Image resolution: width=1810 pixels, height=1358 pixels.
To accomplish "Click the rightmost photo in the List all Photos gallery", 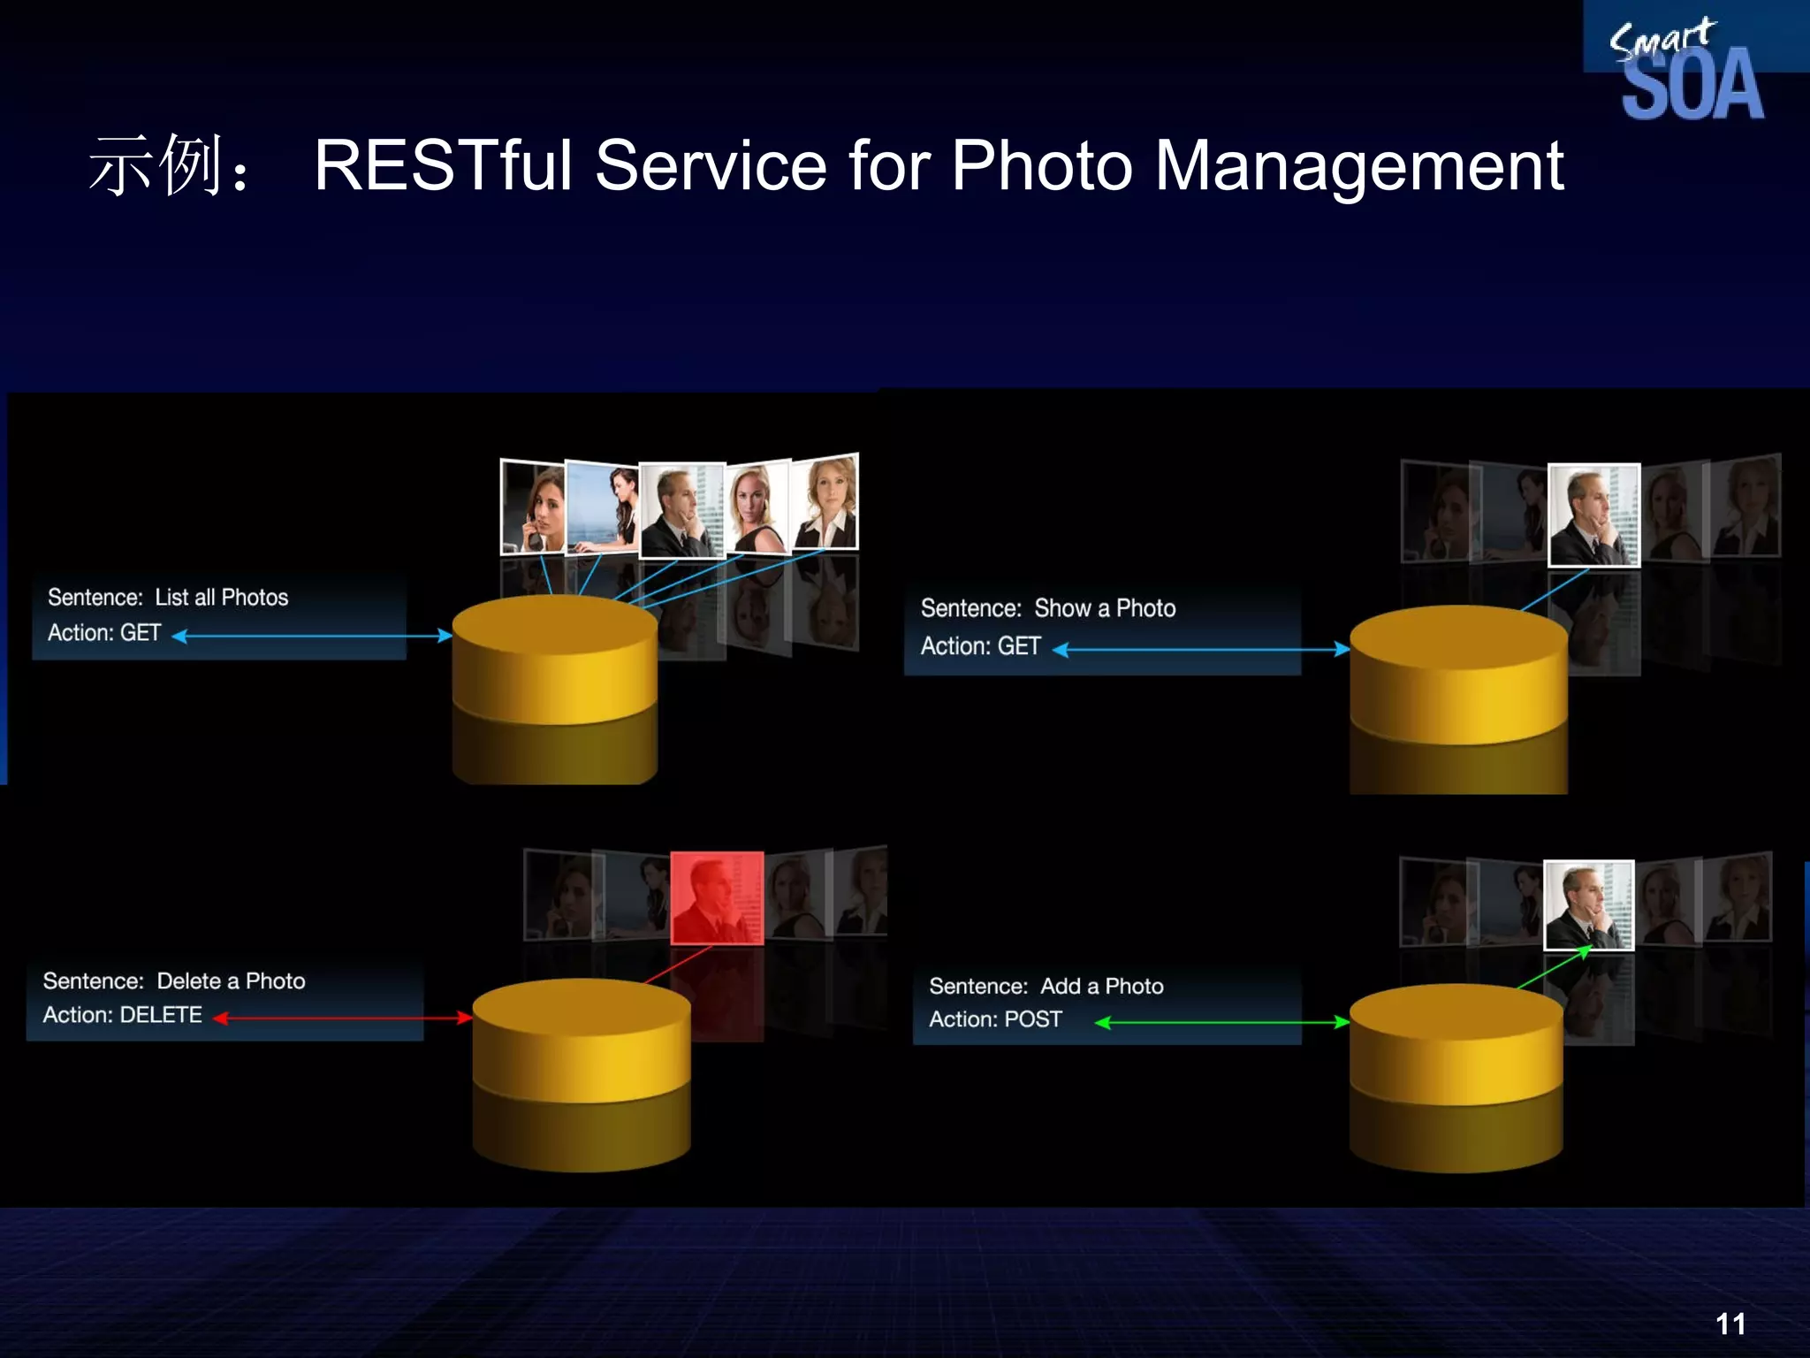I will [x=825, y=502].
